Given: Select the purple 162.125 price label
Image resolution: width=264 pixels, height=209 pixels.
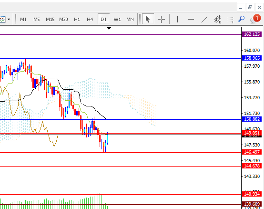Looking at the screenshot, I should (x=252, y=34).
